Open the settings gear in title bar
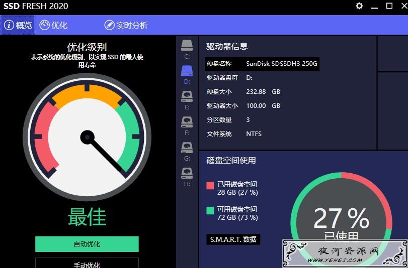 (359, 6)
